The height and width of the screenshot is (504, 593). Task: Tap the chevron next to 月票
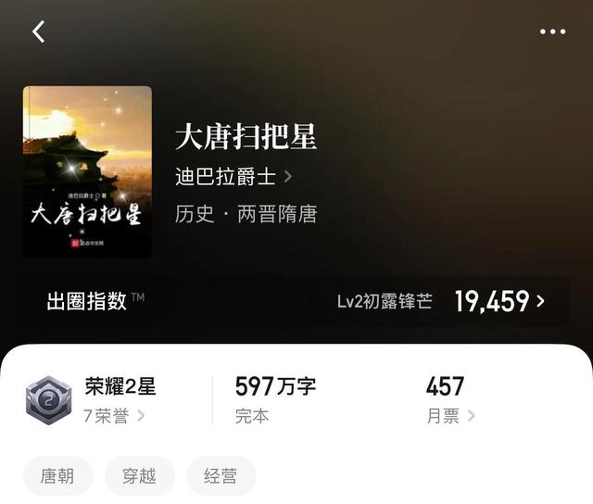coord(472,416)
